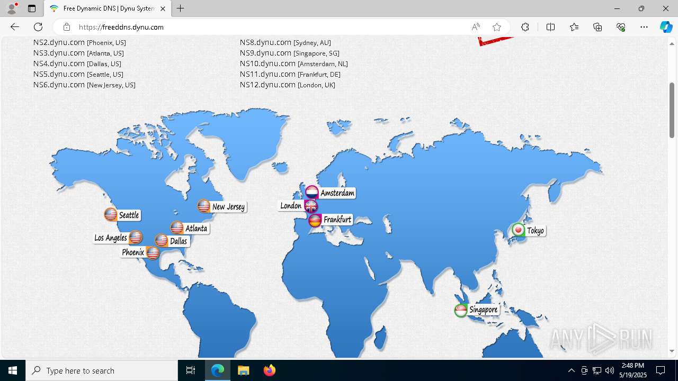Open Settings and more menu
The height and width of the screenshot is (381, 678).
(644, 27)
